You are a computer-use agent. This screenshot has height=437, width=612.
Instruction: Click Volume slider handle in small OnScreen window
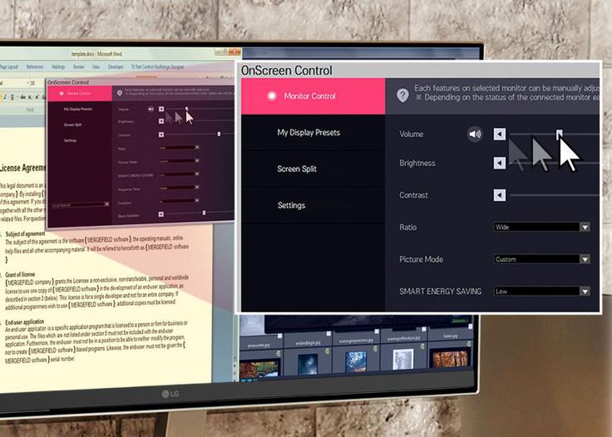tap(186, 109)
